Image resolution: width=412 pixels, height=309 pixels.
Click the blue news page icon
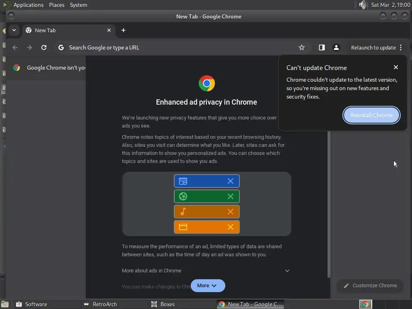pyautogui.click(x=183, y=181)
